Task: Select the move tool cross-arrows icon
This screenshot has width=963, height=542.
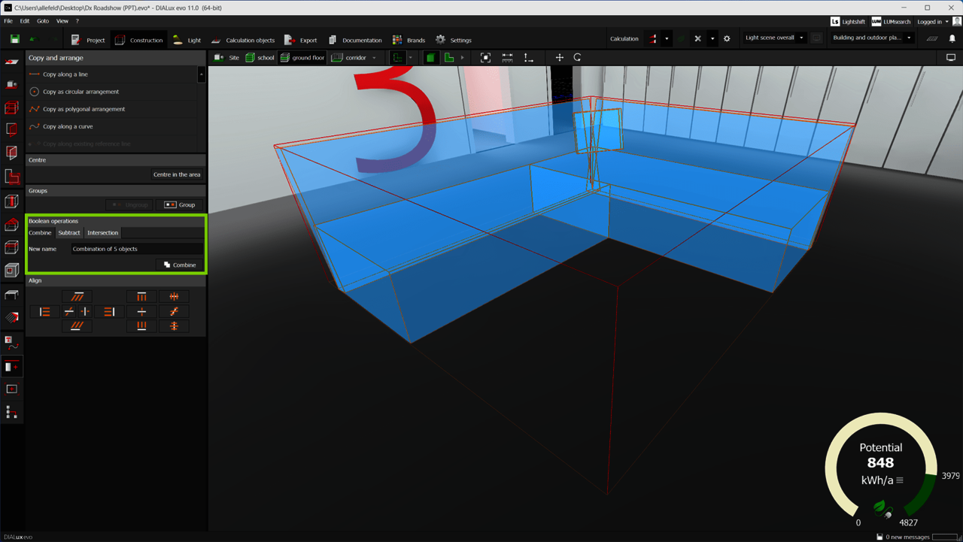Action: 559,57
